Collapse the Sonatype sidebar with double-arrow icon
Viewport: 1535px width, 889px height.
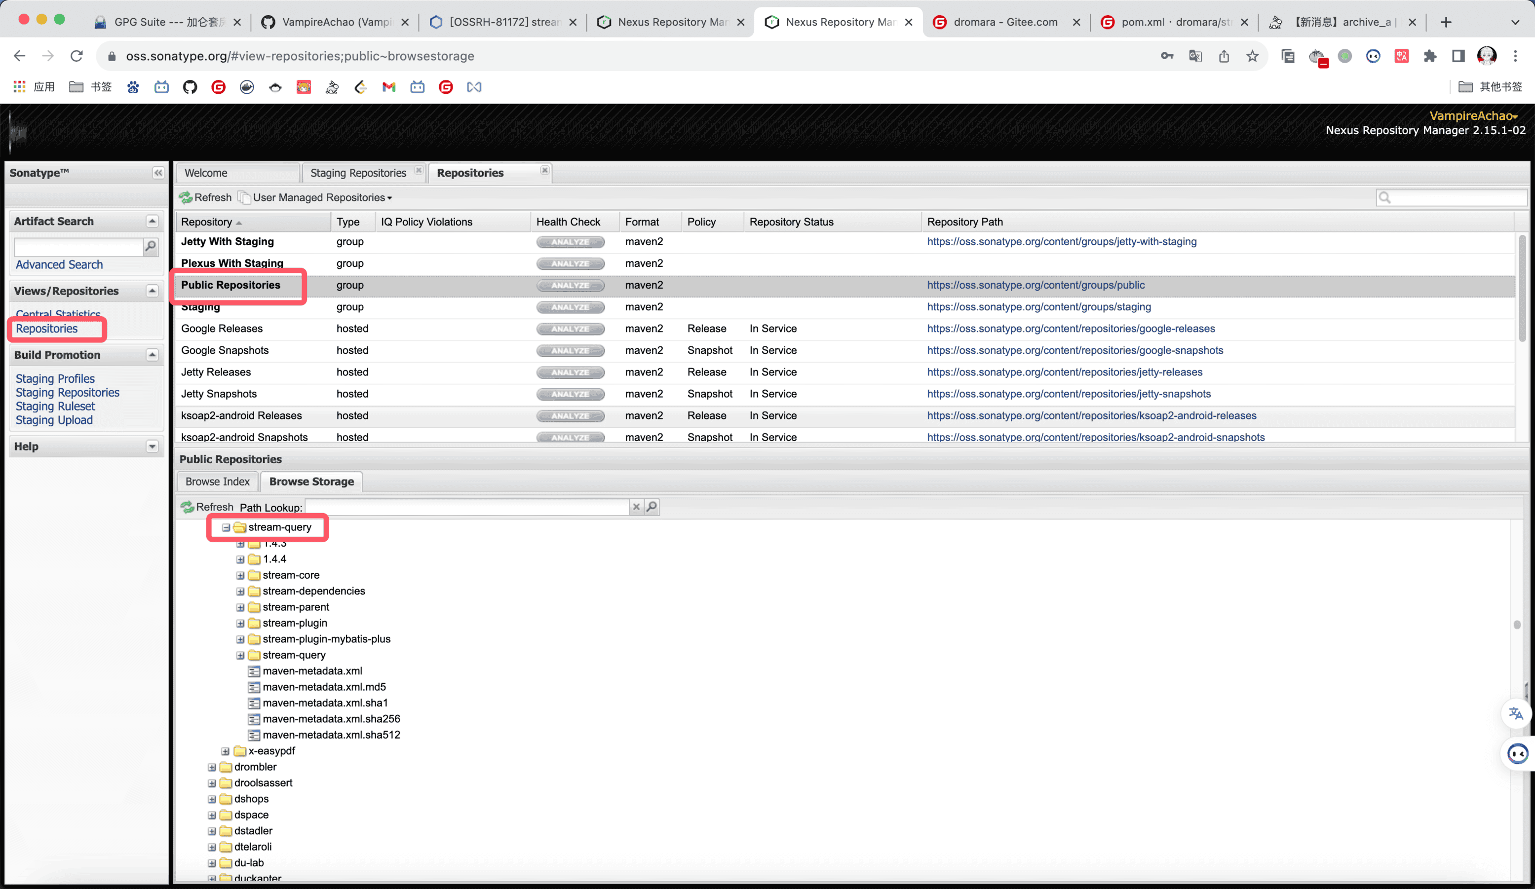click(158, 173)
